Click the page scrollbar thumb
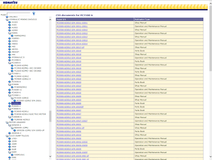 point(211,38)
